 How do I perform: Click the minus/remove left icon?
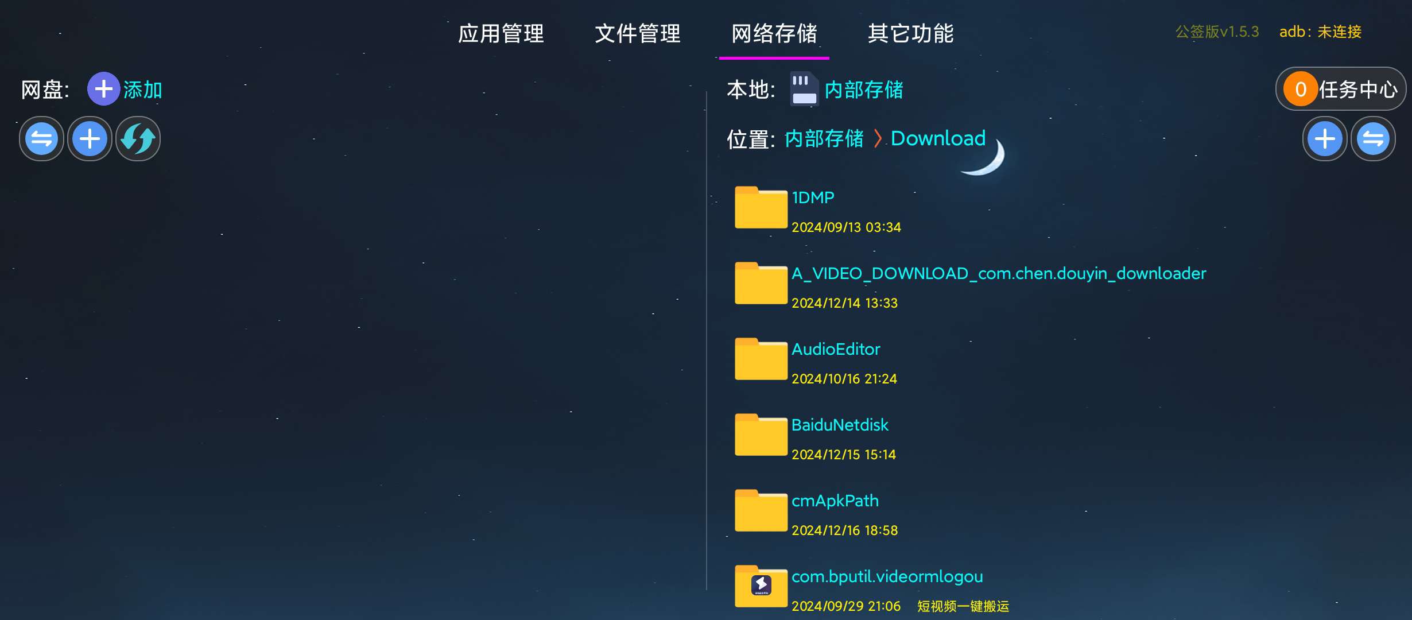(x=41, y=137)
